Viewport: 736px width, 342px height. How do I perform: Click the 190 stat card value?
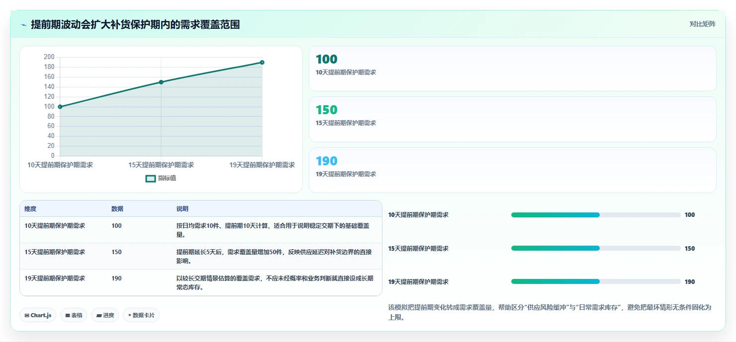(x=326, y=161)
